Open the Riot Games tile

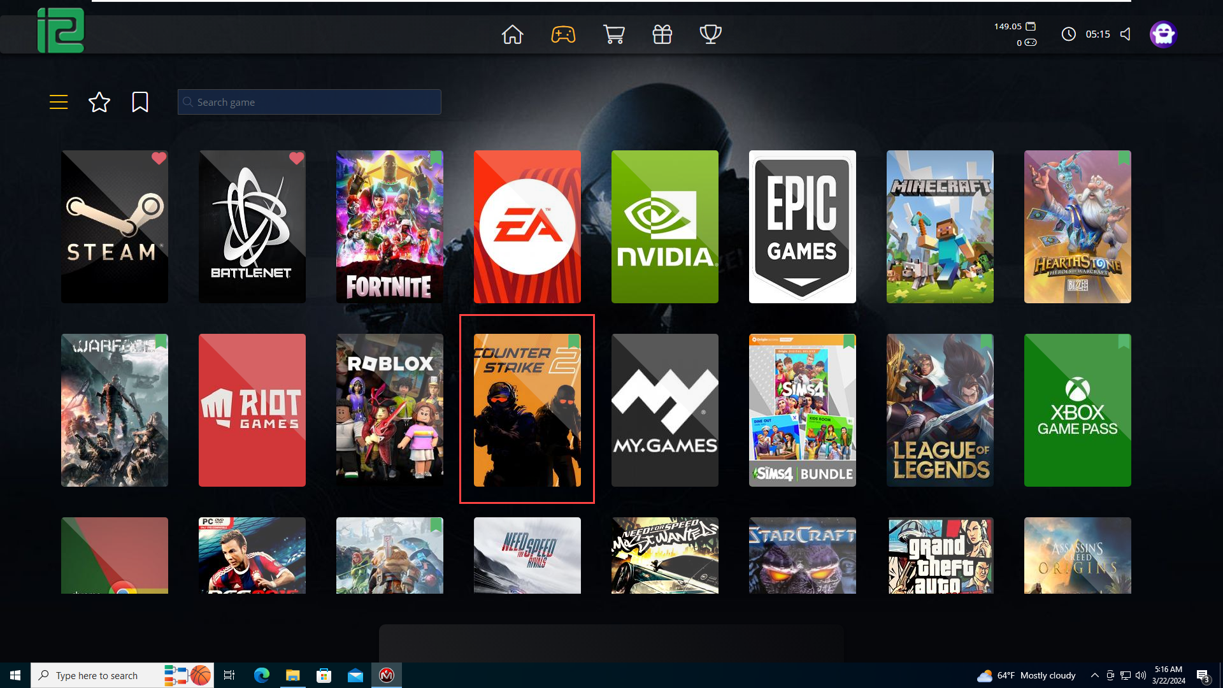point(252,410)
